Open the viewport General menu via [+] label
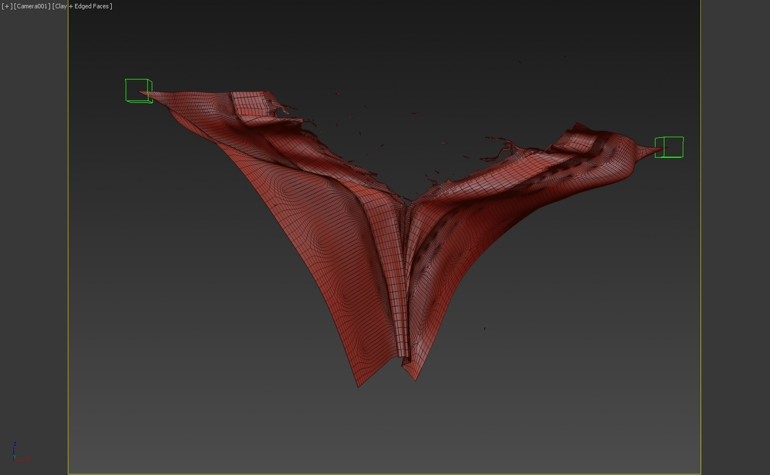 [6, 6]
